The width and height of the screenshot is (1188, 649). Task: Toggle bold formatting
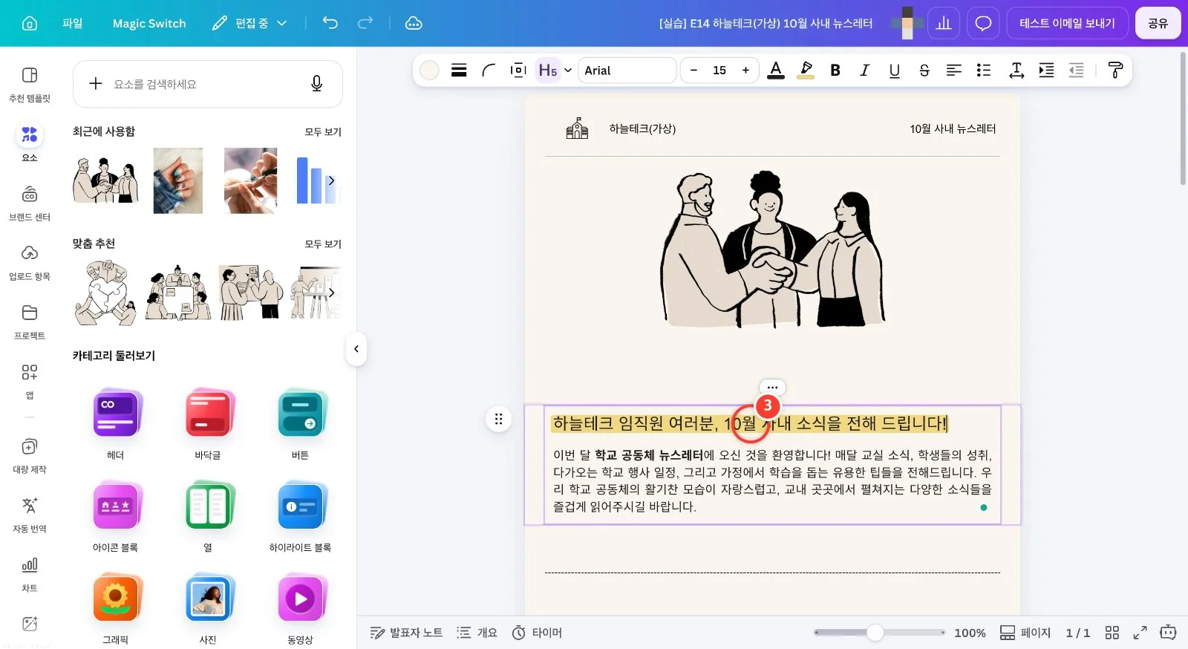click(835, 70)
